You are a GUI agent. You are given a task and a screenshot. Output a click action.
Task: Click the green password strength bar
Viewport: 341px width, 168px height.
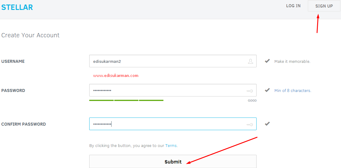click(126, 100)
